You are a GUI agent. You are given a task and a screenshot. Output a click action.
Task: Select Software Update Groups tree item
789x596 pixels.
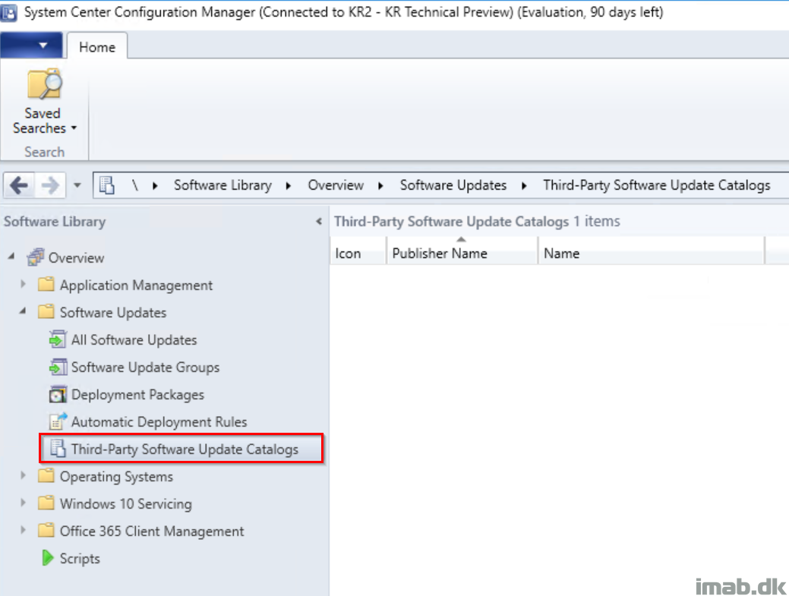tap(145, 367)
